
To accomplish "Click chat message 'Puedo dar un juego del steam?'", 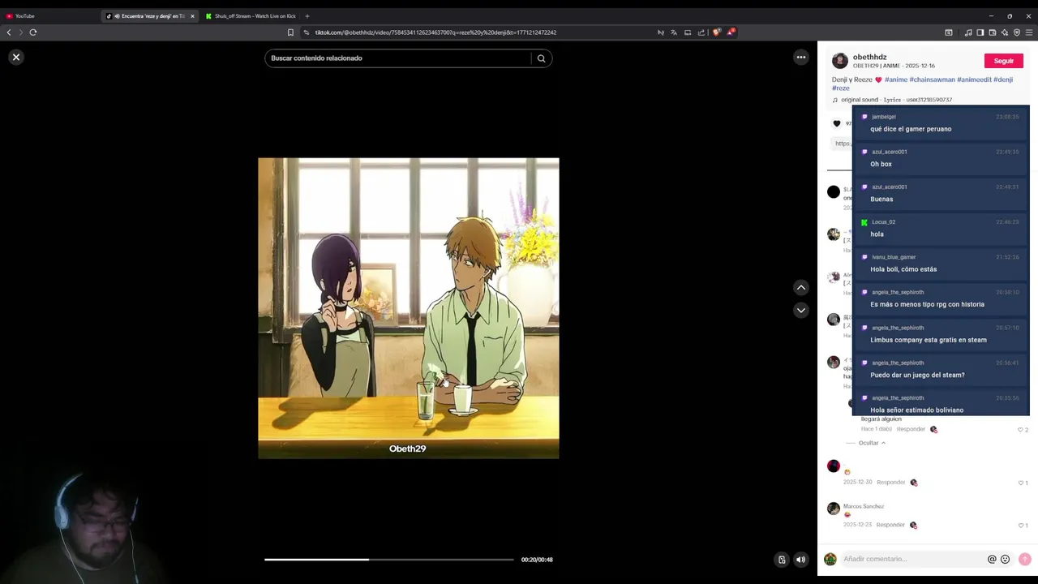I will [917, 375].
